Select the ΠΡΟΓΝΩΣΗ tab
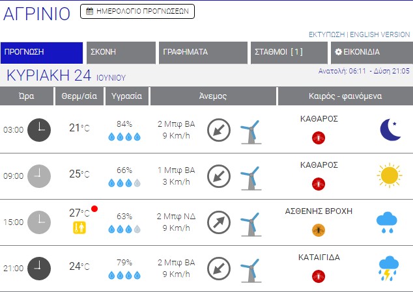The width and height of the screenshot is (413, 292). (x=42, y=53)
